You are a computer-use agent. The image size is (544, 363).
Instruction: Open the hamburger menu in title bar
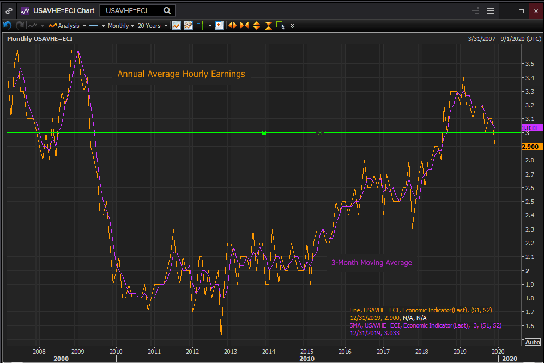(x=491, y=11)
